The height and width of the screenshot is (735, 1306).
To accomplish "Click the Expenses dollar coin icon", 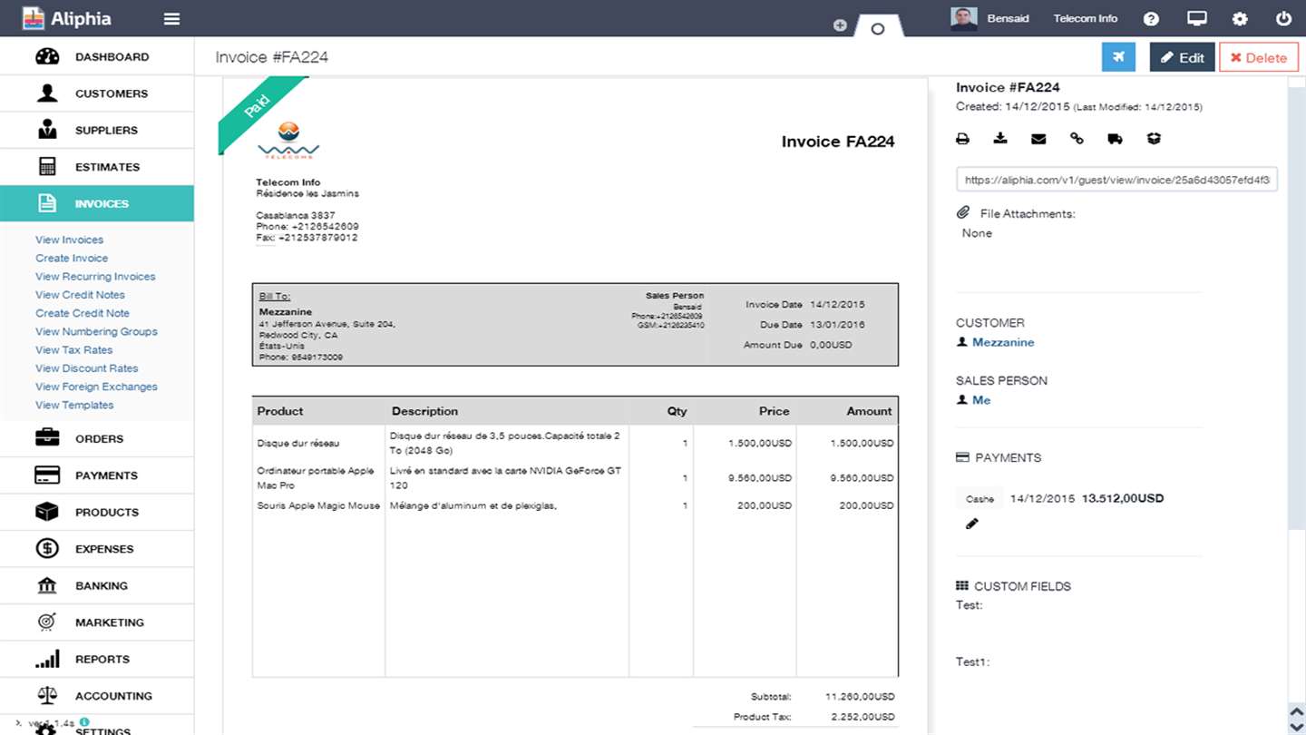I will point(47,549).
